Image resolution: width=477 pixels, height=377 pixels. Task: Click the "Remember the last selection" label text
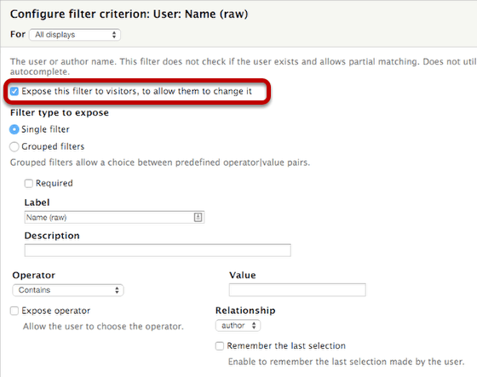coord(286,346)
